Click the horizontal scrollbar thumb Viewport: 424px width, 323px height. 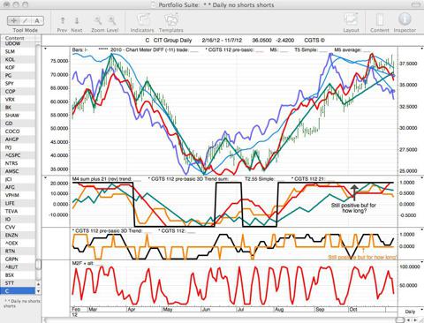399,319
